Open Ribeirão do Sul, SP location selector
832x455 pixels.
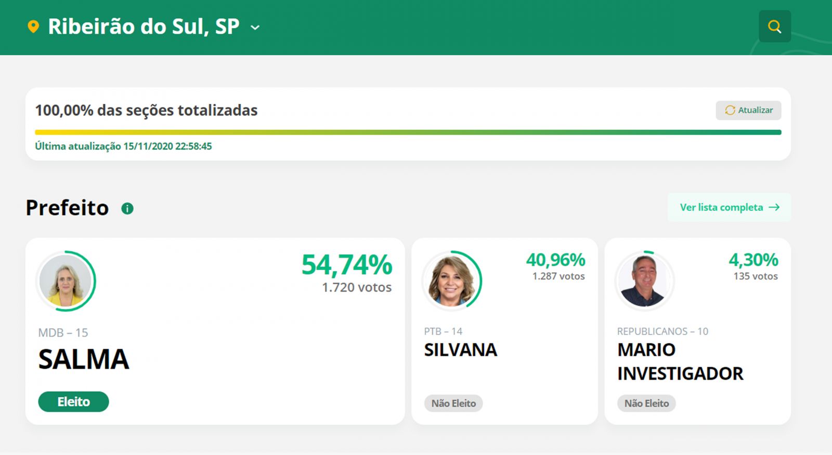tap(144, 26)
